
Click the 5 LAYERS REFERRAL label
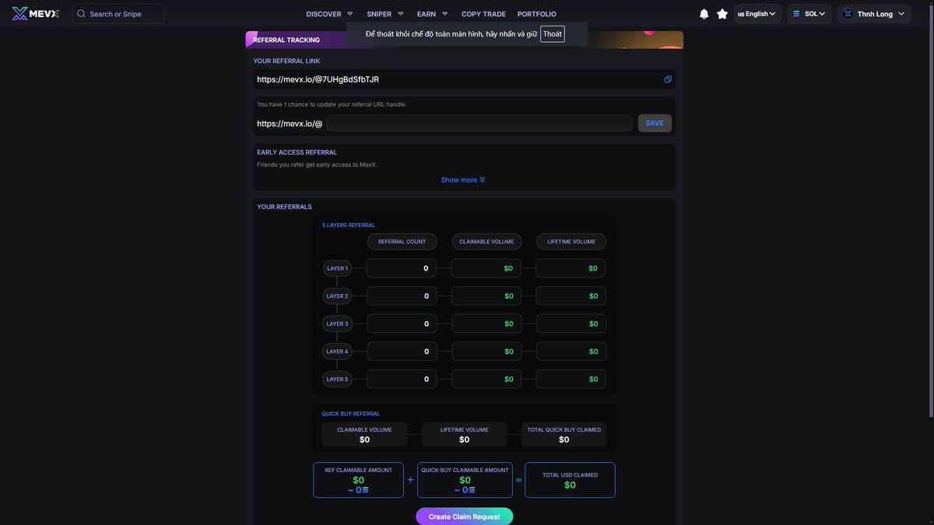coord(349,225)
